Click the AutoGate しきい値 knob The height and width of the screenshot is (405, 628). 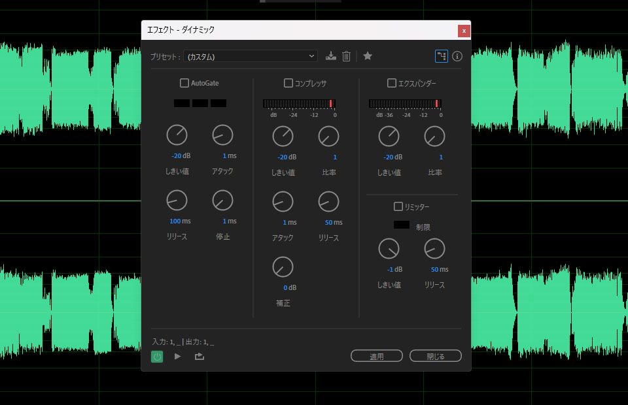(x=177, y=135)
